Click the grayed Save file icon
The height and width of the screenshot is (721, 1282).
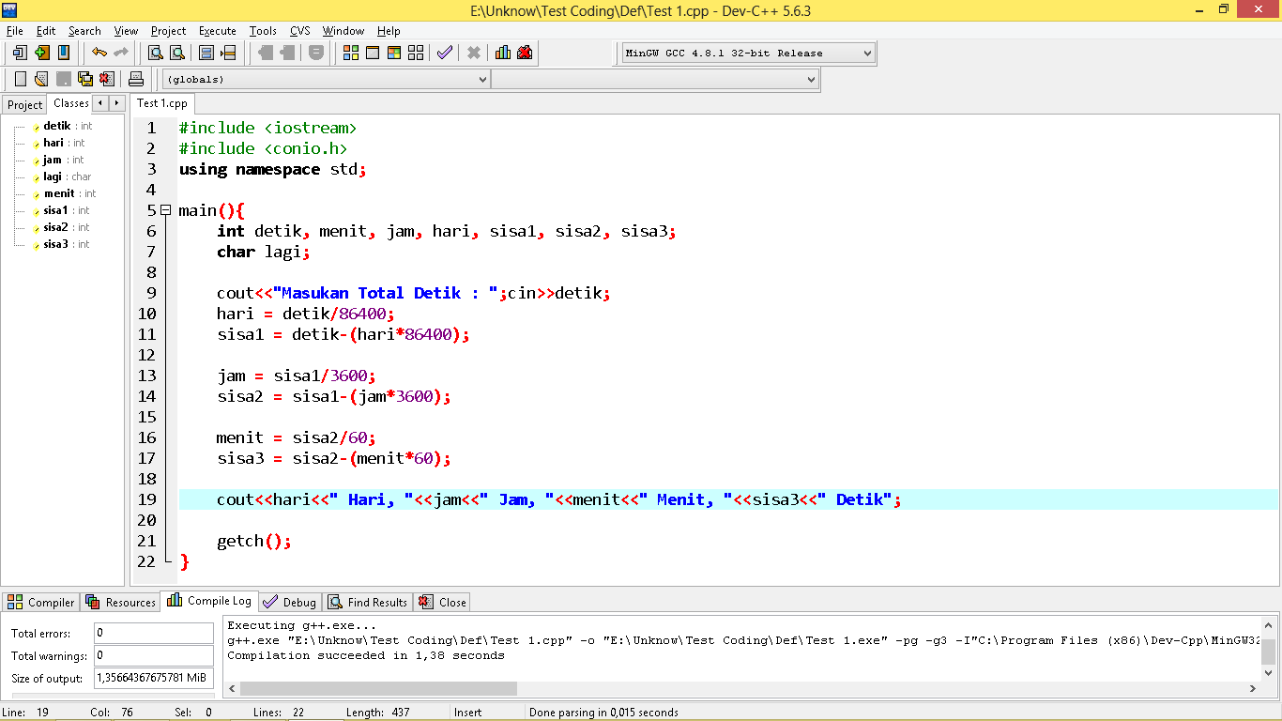click(64, 79)
